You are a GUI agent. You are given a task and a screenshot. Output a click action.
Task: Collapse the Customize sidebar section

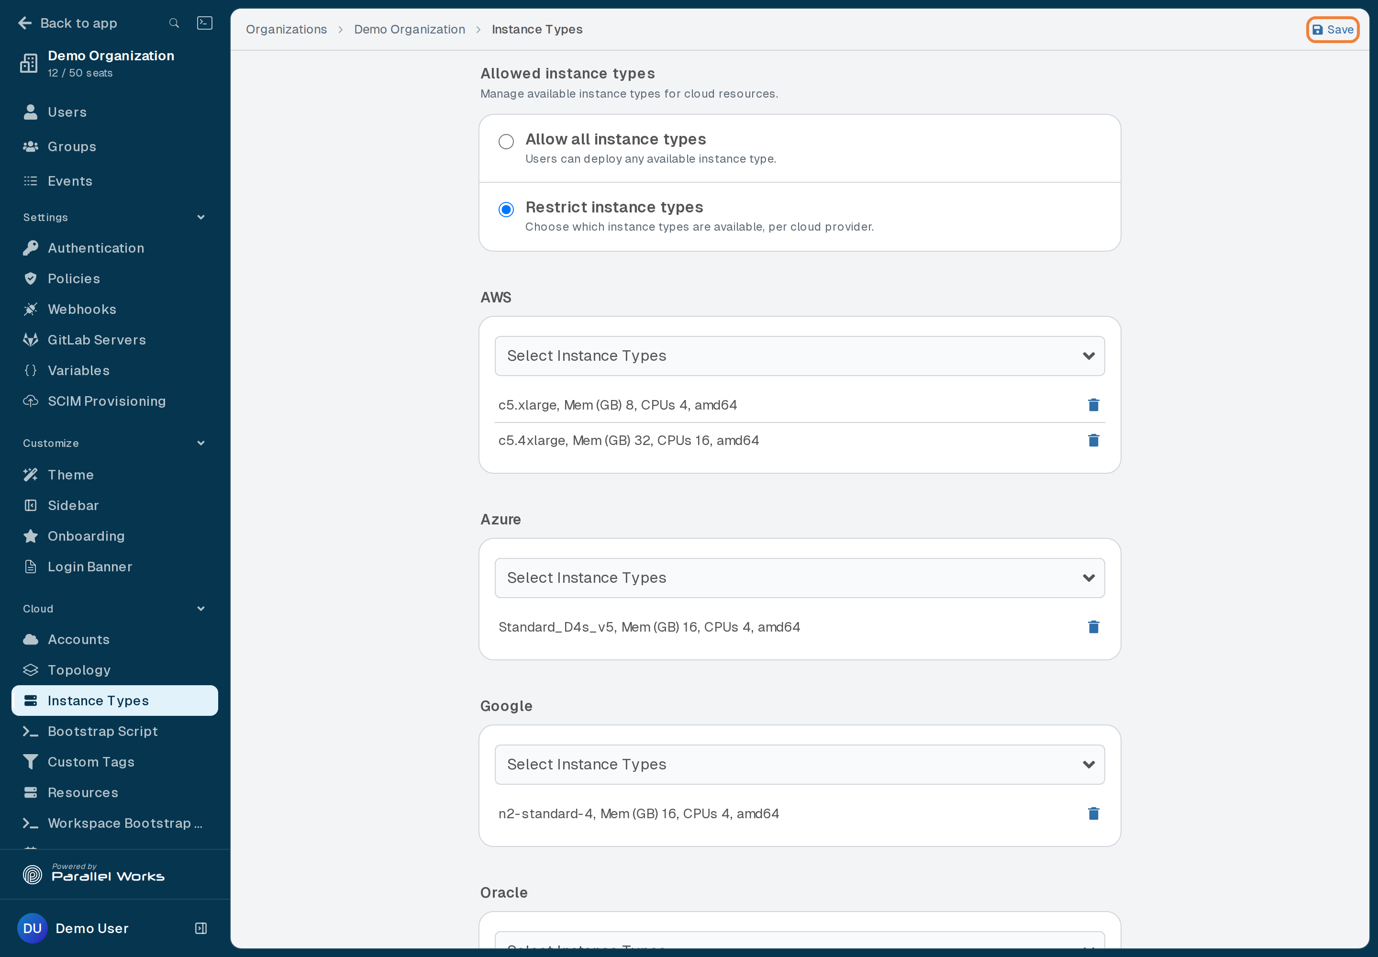click(x=114, y=443)
